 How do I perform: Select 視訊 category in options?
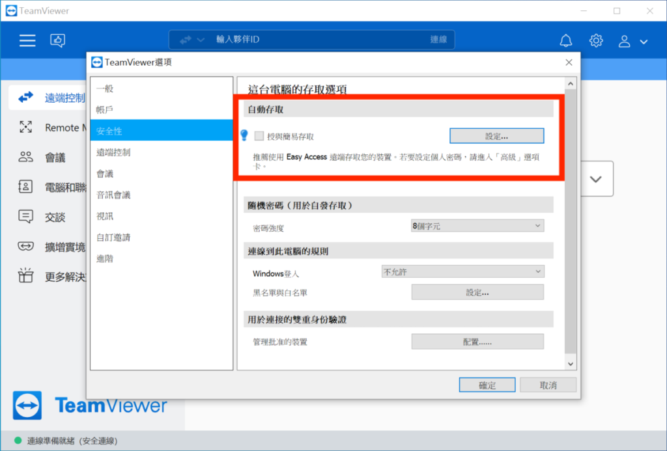(x=162, y=216)
